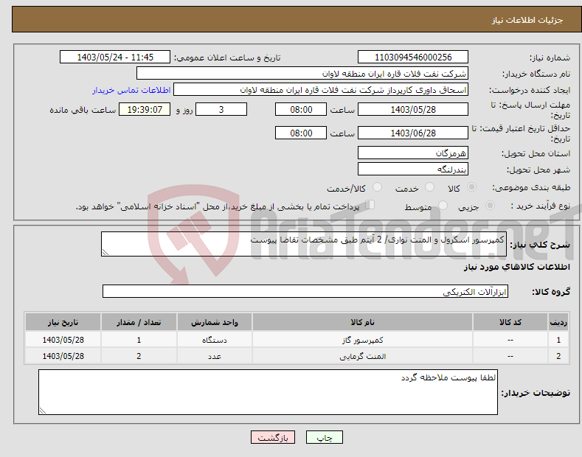Screen dimensions: 582x457
Task: Select the جزیی purchase type radio
Action: click(490, 205)
